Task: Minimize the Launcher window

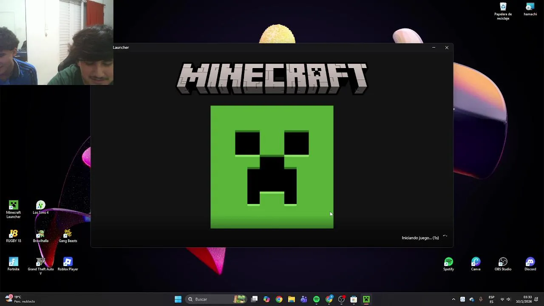Action: click(x=433, y=48)
